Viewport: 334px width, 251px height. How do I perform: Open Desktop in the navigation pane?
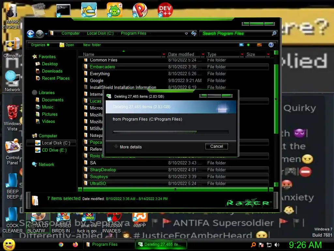tap(50, 64)
